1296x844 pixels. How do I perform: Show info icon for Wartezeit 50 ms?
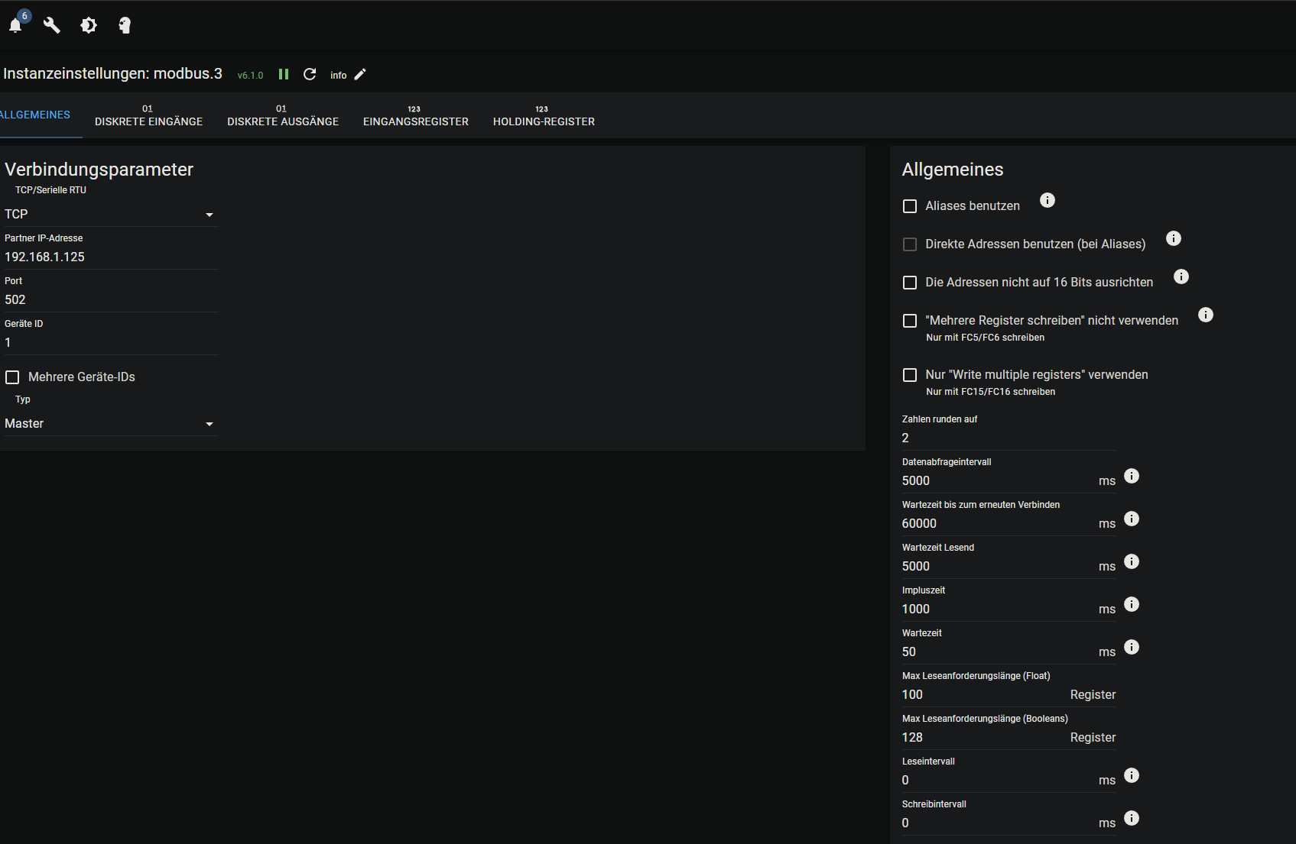point(1132,647)
